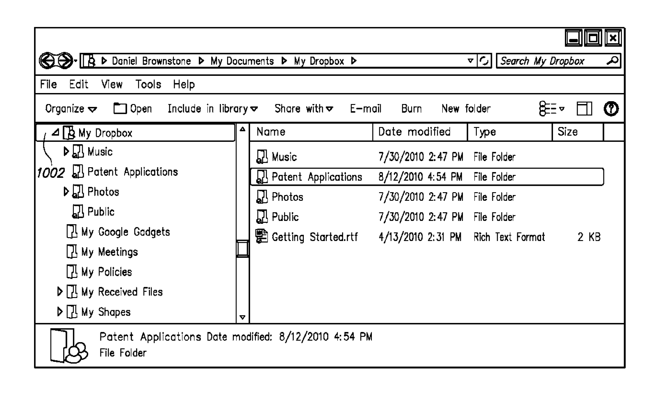Click 8/12/2010 4:54 PM in file list
The width and height of the screenshot is (651, 409).
[420, 177]
